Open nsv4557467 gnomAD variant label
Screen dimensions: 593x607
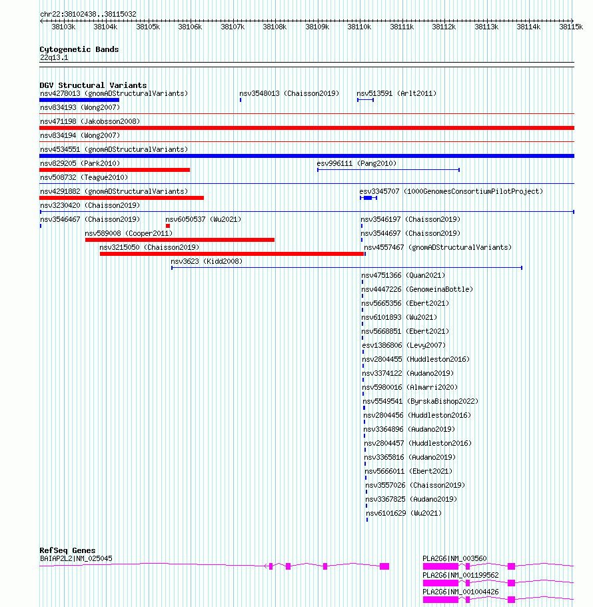point(438,247)
